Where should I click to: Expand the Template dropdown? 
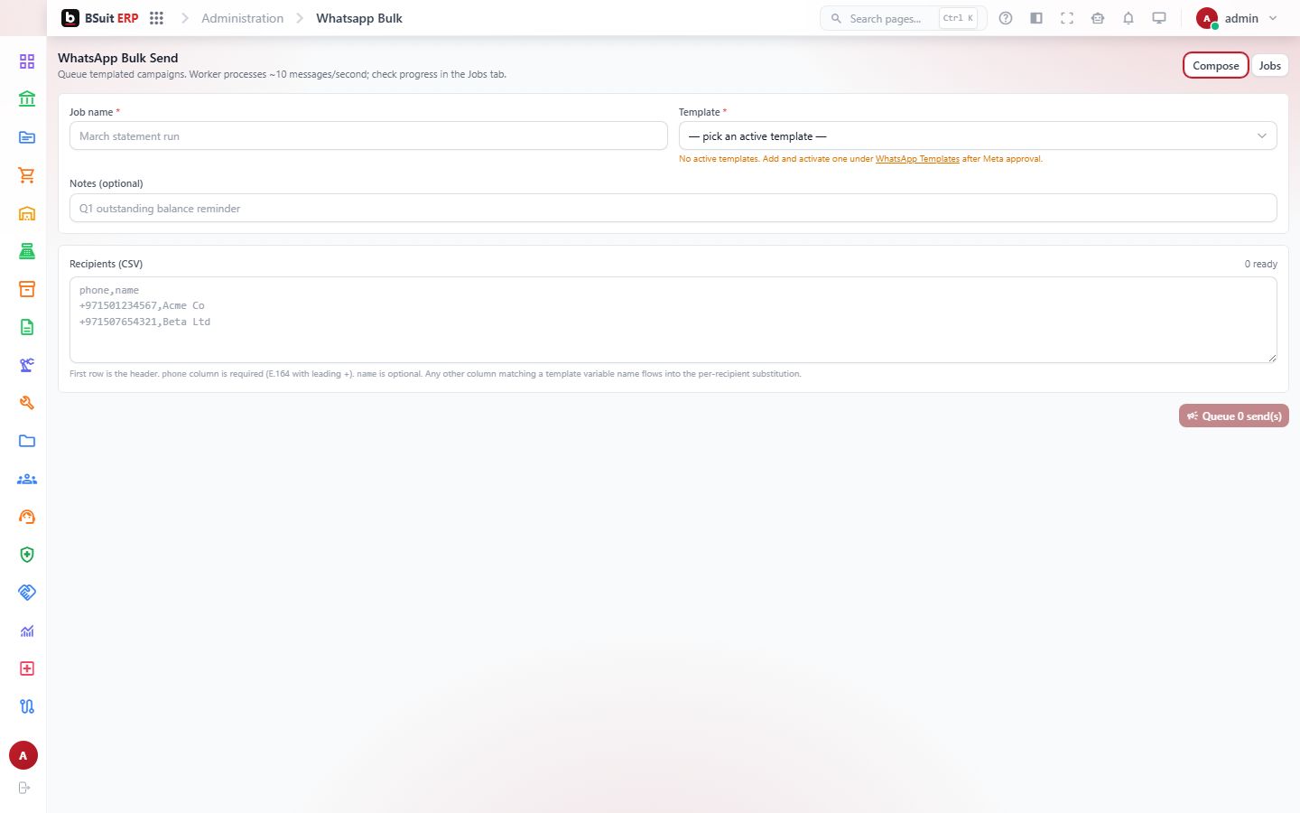pos(978,135)
